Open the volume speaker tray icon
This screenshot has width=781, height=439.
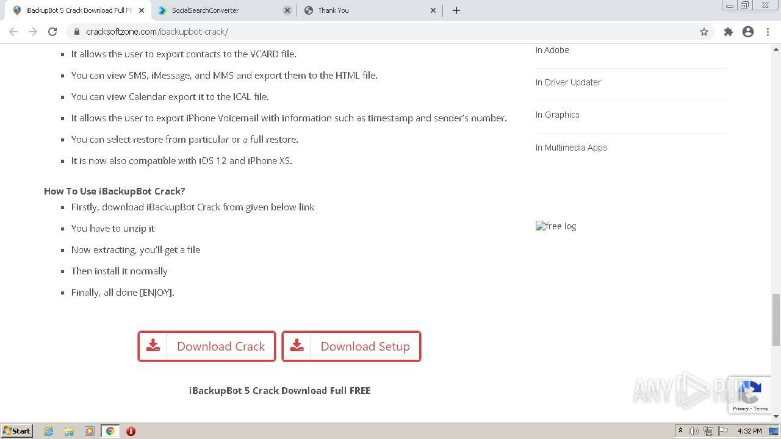point(694,431)
